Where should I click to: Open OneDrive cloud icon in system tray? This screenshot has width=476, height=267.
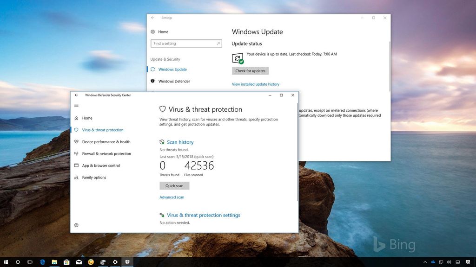click(x=433, y=262)
